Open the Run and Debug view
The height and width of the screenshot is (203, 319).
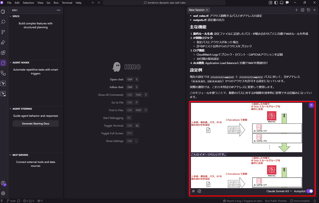pos(3,42)
